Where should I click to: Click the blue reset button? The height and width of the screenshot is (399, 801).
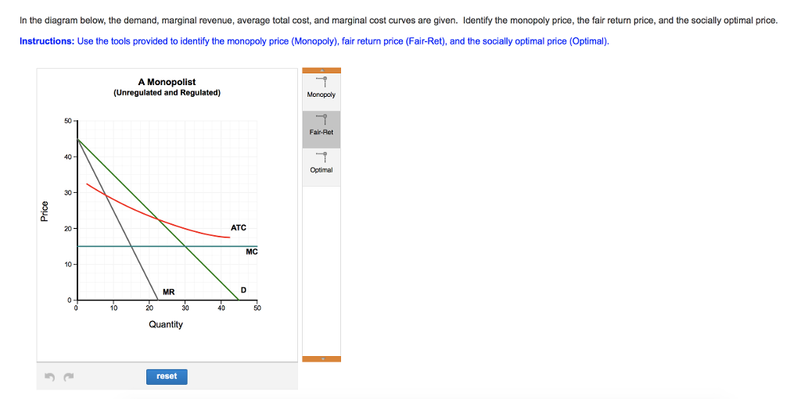coord(167,376)
